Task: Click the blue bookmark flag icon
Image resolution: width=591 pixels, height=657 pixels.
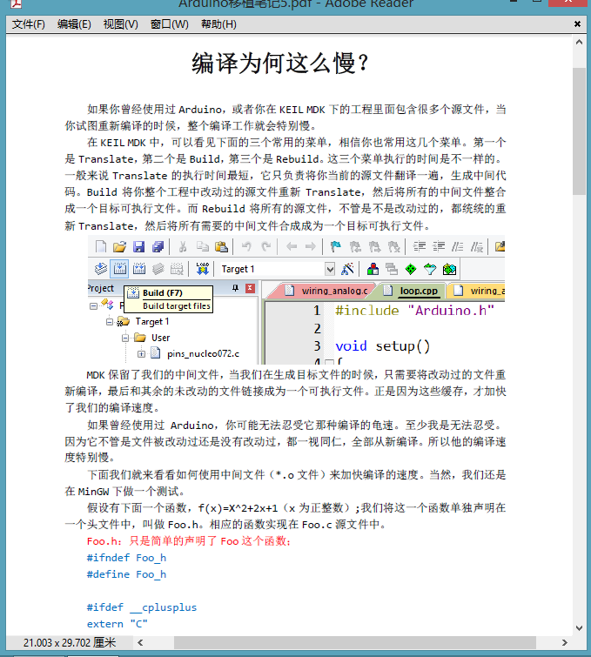Action: (x=336, y=246)
